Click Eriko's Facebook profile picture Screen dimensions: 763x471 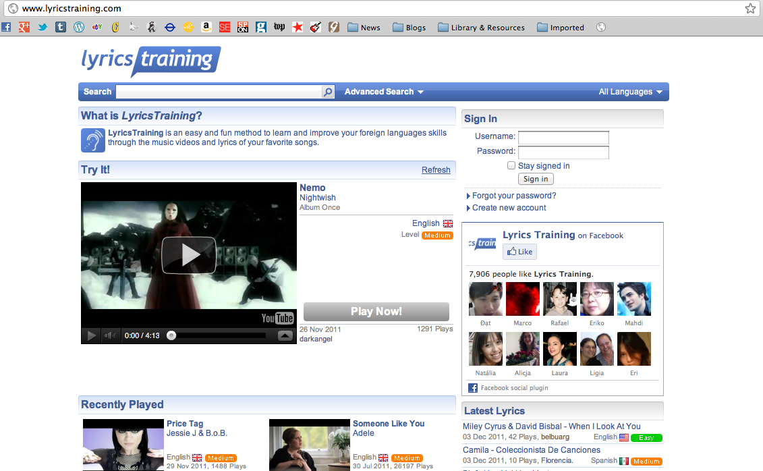[596, 299]
